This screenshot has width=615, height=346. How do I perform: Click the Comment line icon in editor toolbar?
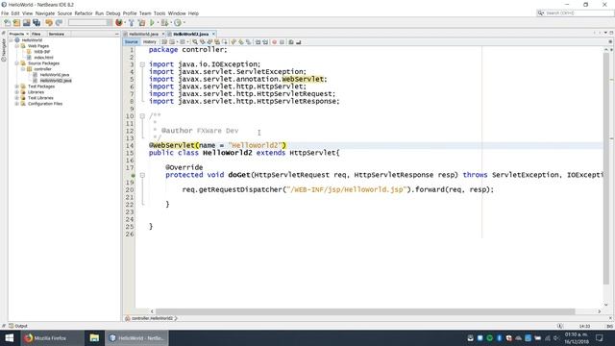point(291,42)
